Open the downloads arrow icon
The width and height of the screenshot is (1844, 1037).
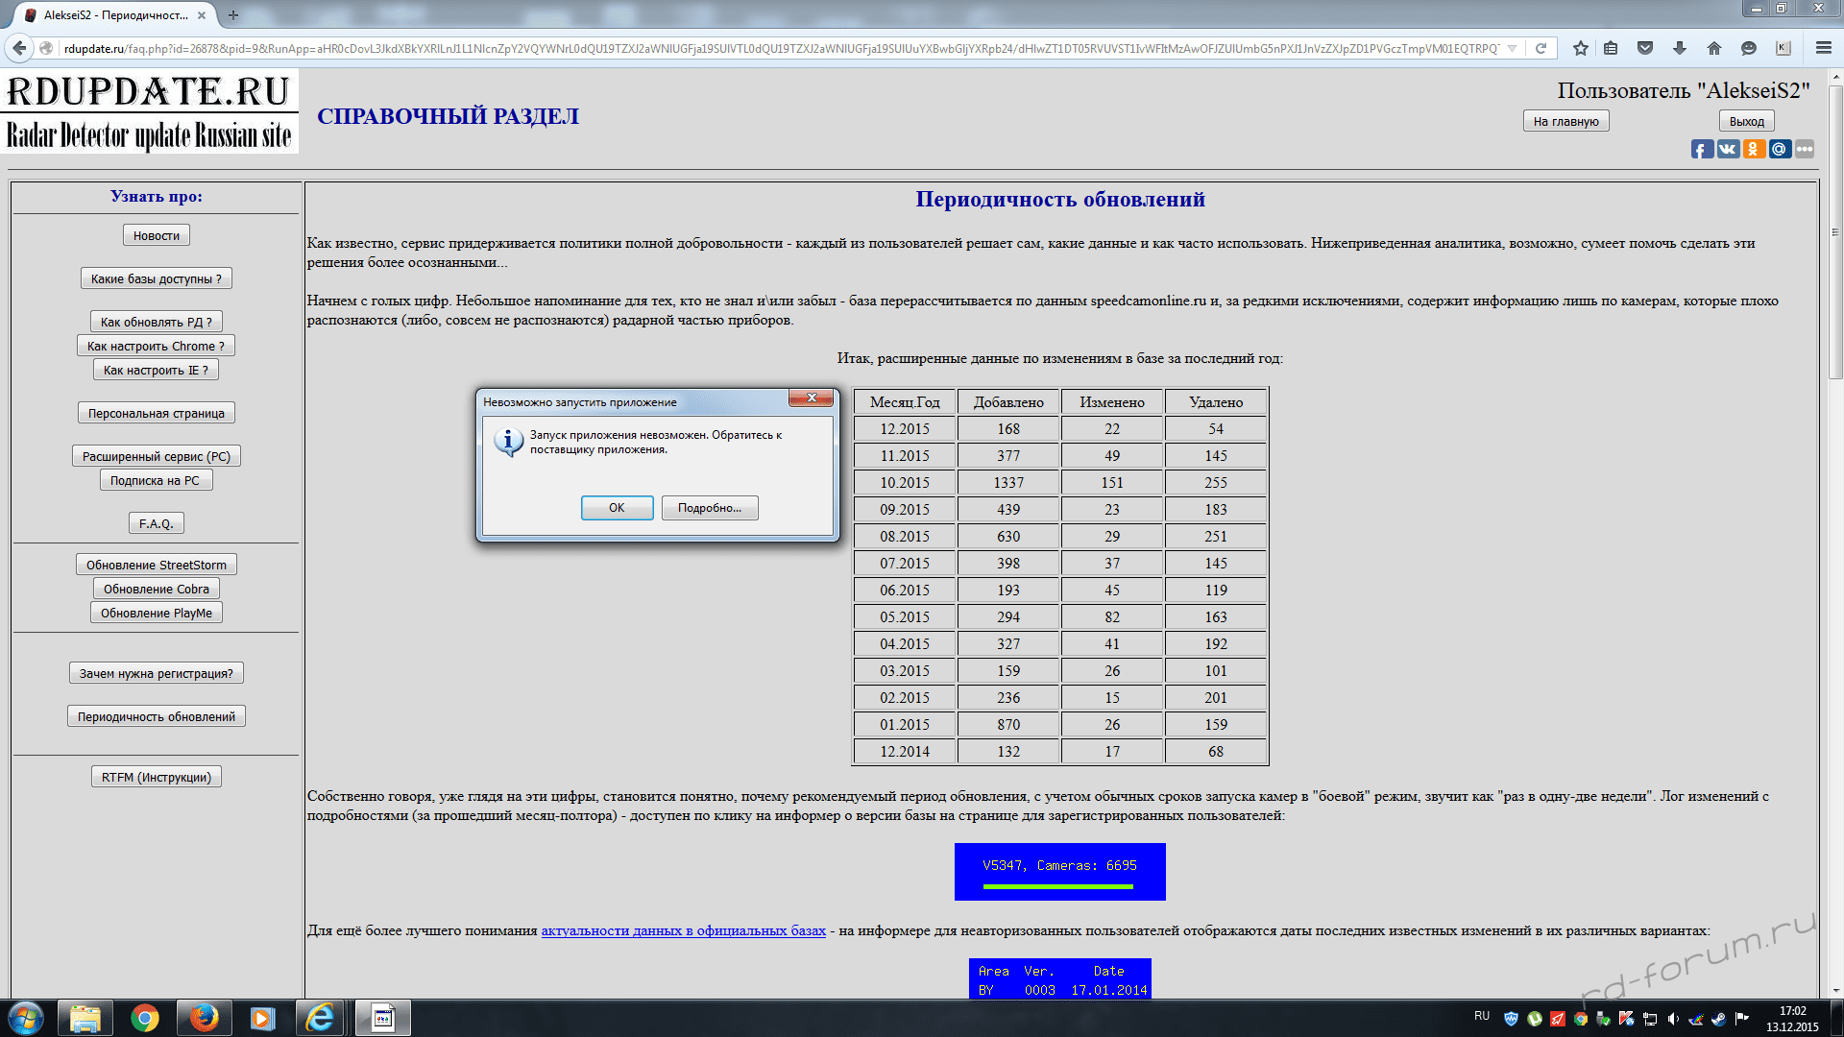click(x=1680, y=48)
